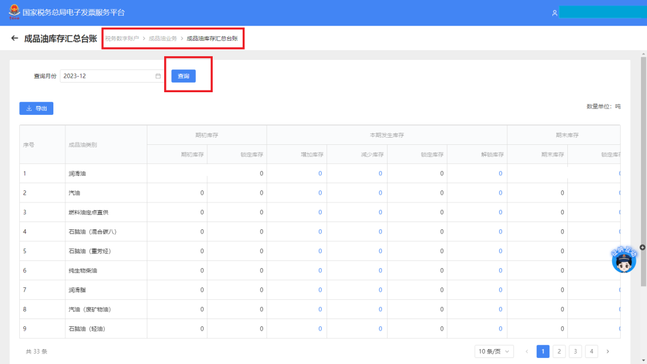Viewport: 647px width, 364px height.
Task: Jump to page 3 of results
Action: pos(575,351)
